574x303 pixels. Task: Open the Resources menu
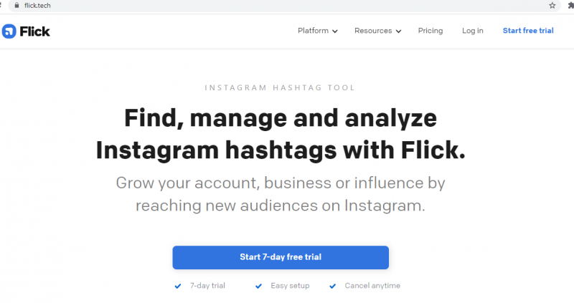[x=373, y=31]
